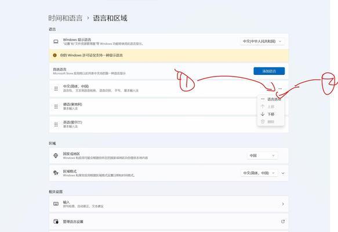The width and height of the screenshot is (338, 232).
Task: Open the three-dot menu for 中文(简体，中国)
Action: [280, 88]
